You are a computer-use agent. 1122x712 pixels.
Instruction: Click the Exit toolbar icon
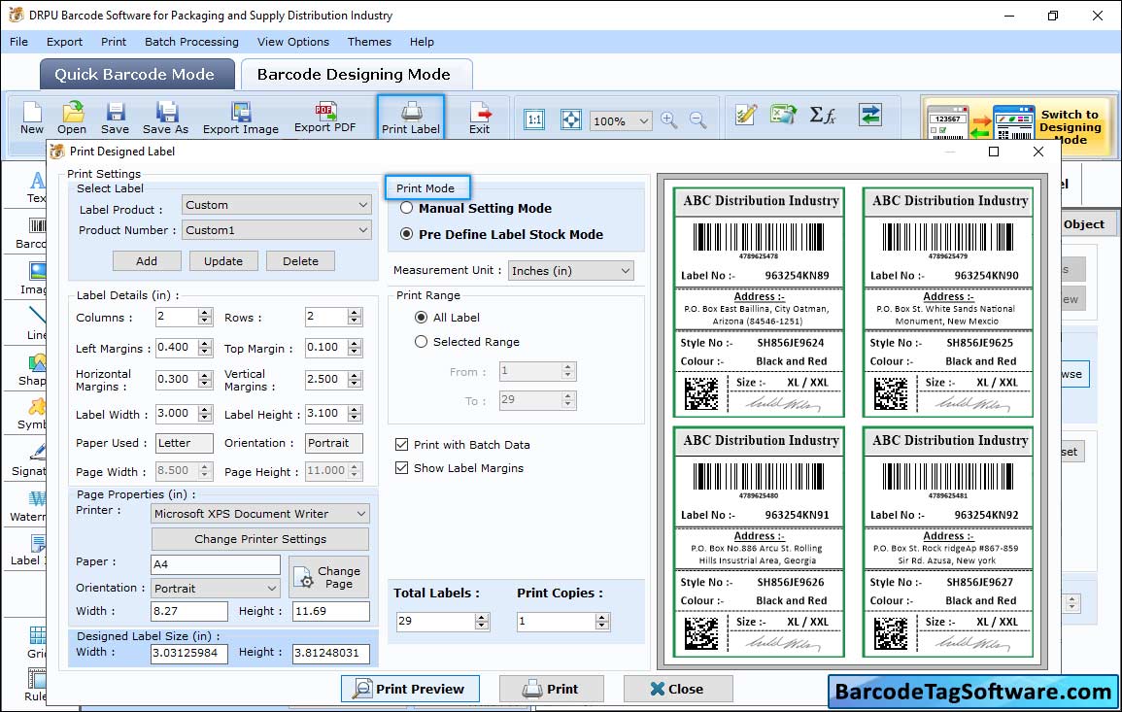click(x=479, y=113)
